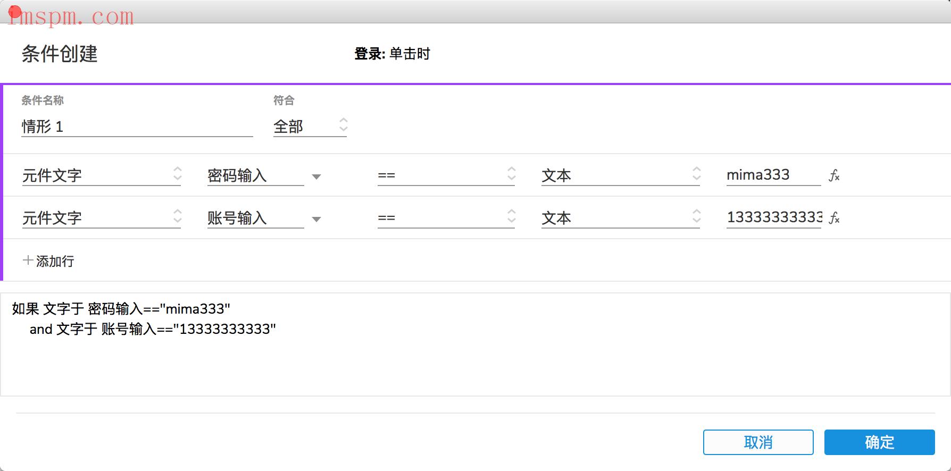This screenshot has height=471, width=951.
Task: Open fx editor for 13333333333 value
Action: point(834,218)
